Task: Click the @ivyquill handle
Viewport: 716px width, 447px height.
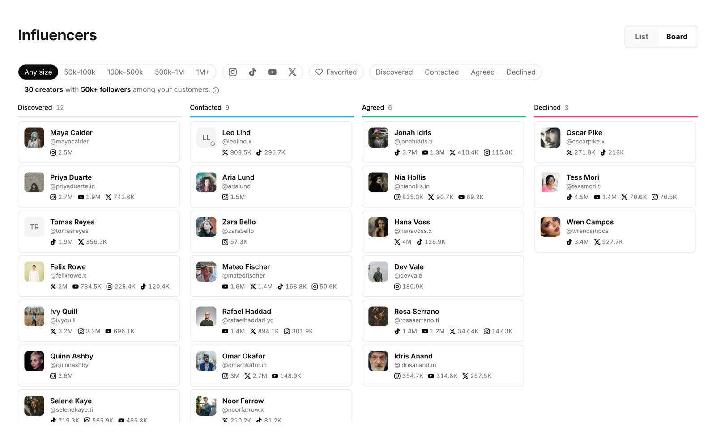Action: (63, 320)
